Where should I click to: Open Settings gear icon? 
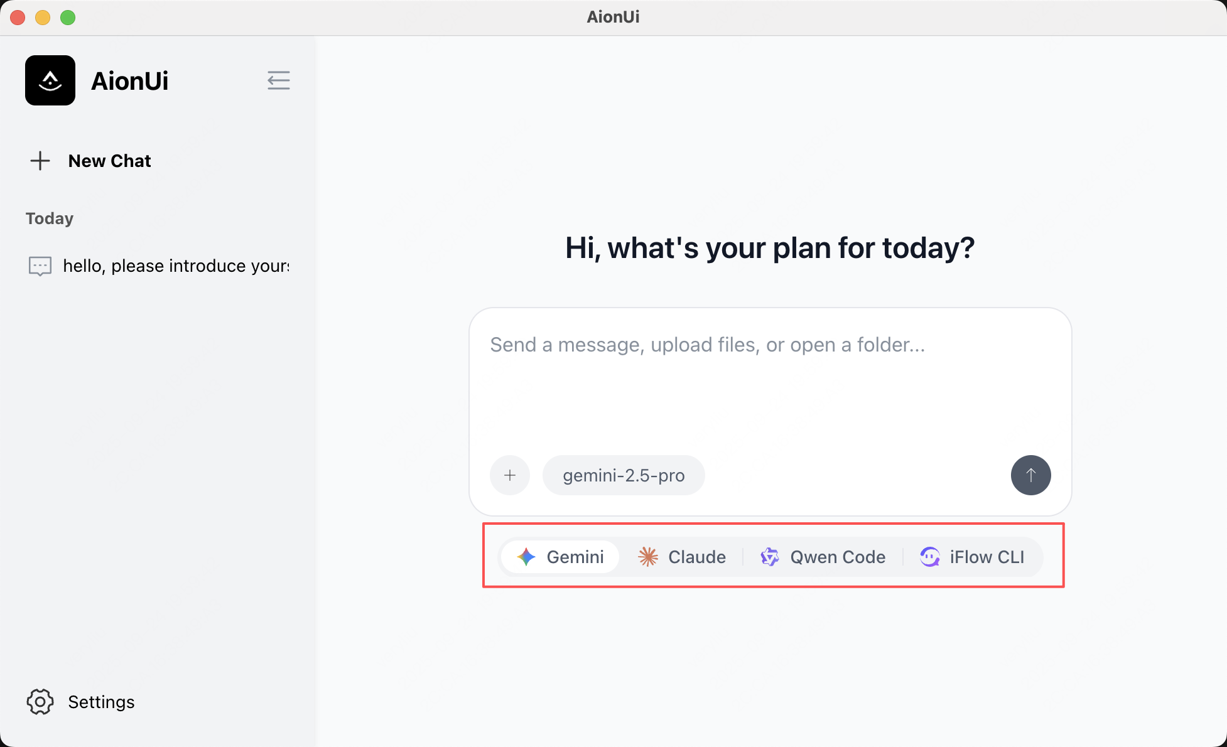coord(40,702)
